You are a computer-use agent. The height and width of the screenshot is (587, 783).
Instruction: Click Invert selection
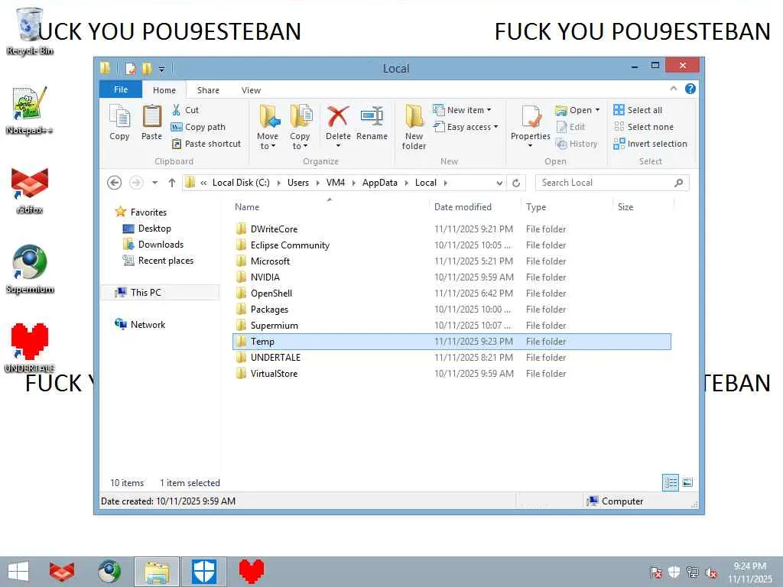click(x=650, y=144)
